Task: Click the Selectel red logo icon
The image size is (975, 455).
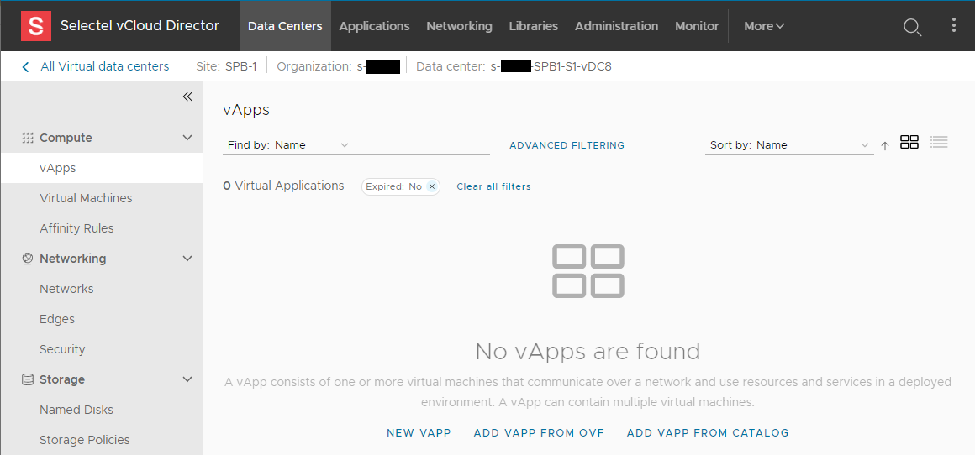Action: tap(36, 25)
